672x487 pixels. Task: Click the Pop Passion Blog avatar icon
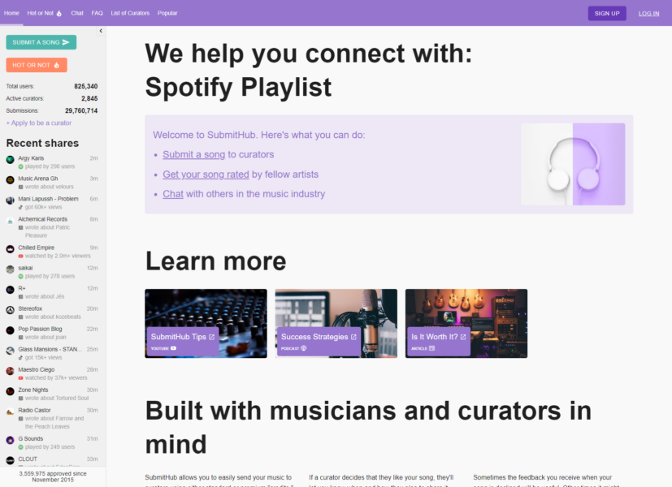point(10,330)
